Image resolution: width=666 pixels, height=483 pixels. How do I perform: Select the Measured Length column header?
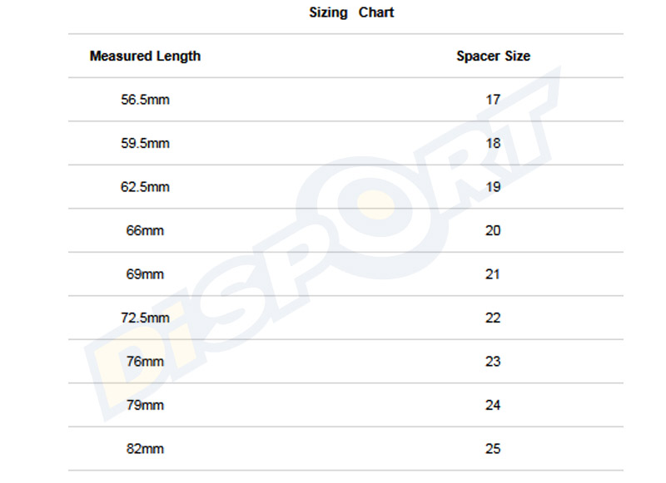coord(145,57)
